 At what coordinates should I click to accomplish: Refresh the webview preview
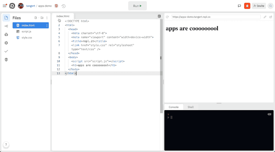click(167, 17)
